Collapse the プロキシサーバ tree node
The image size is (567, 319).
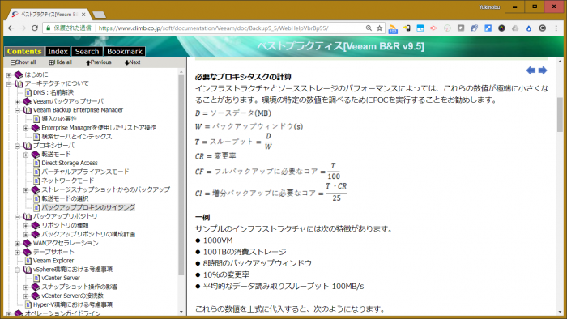17,146
